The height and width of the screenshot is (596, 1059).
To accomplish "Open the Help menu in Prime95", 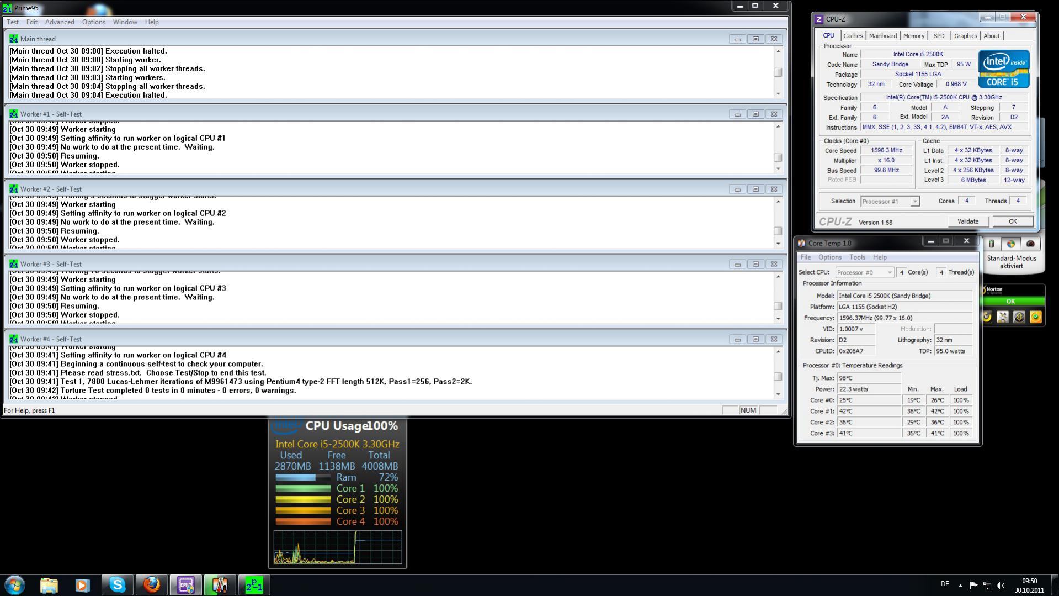I will tap(152, 22).
